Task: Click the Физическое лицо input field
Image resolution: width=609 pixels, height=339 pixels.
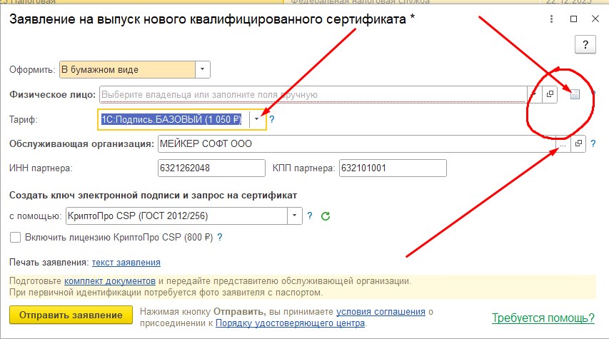Action: click(x=313, y=94)
